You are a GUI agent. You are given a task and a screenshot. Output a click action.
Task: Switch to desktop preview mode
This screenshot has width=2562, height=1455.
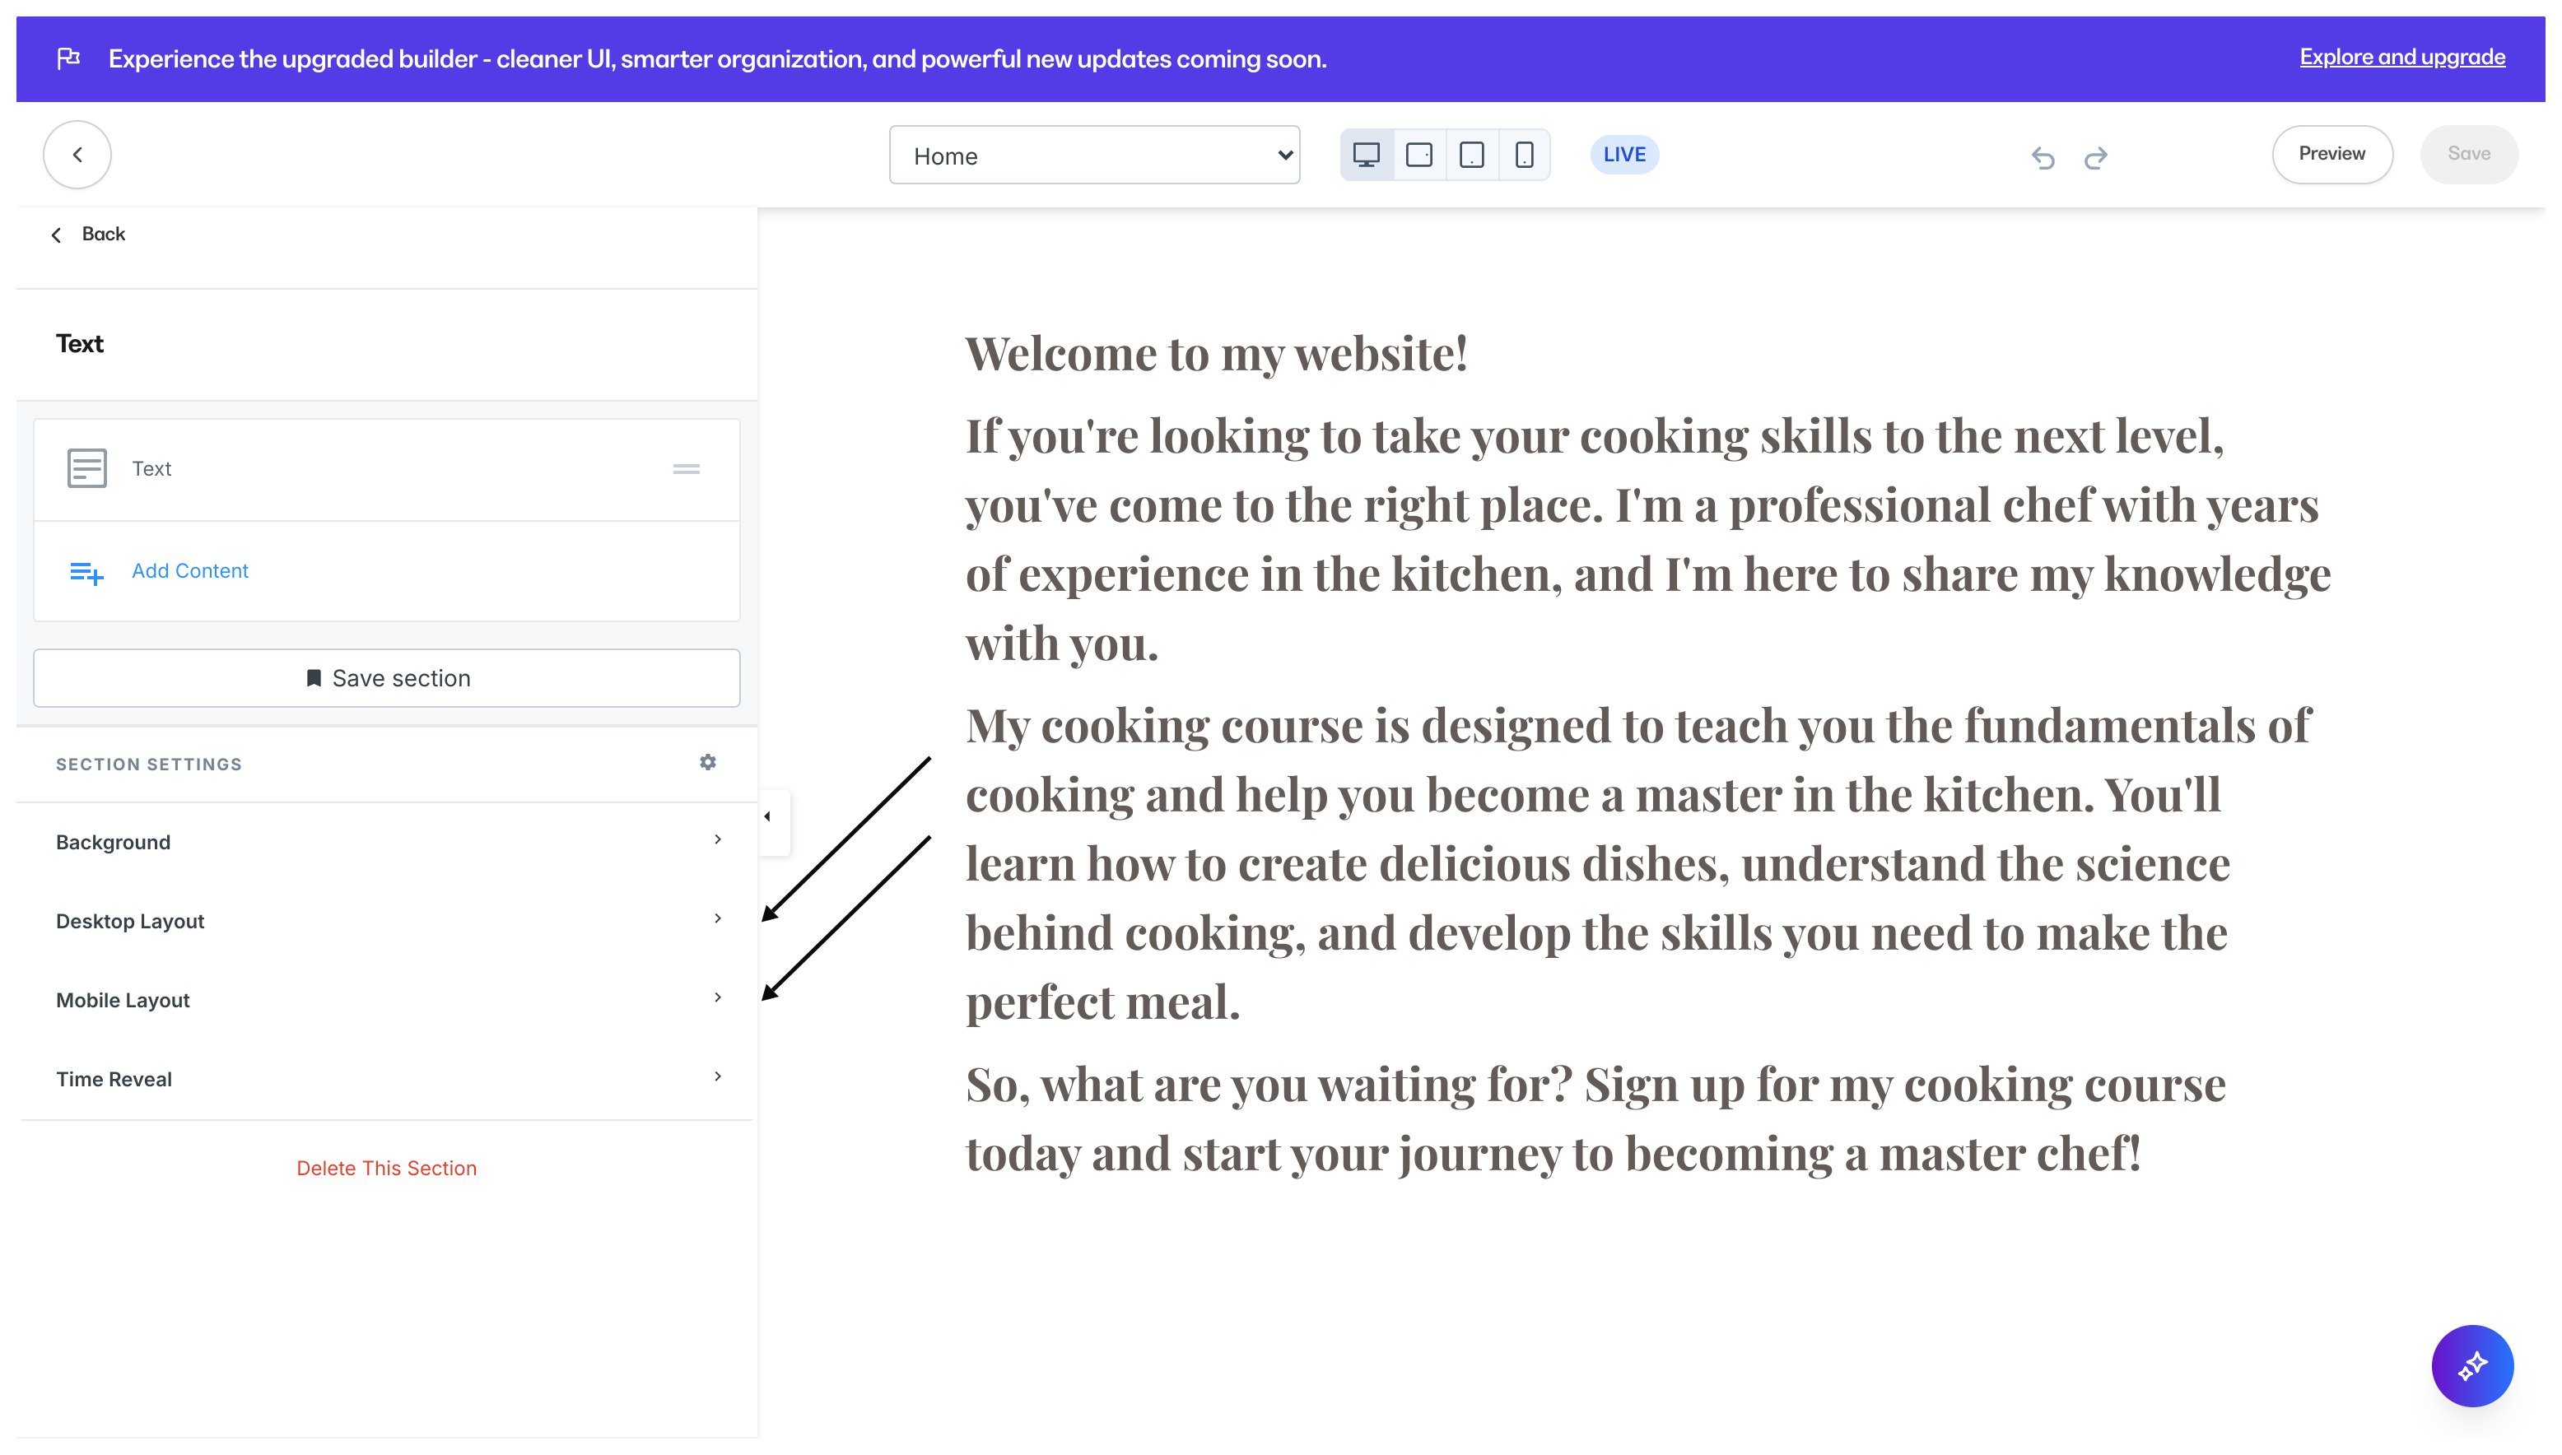[x=1366, y=155]
